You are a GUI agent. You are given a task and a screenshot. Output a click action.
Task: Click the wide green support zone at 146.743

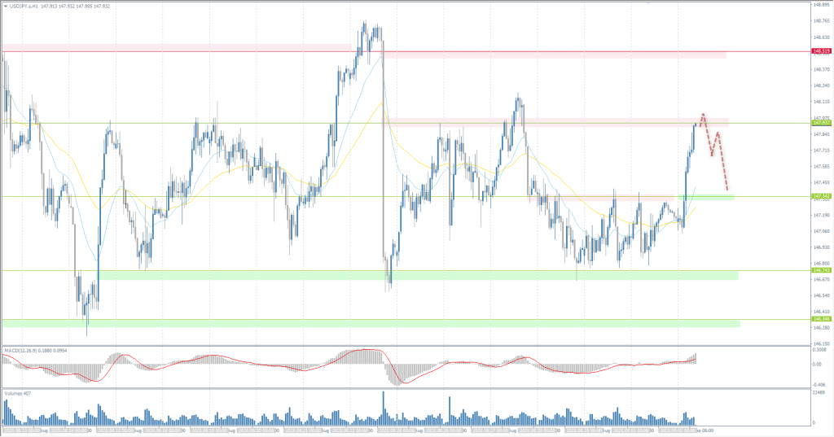(407, 276)
